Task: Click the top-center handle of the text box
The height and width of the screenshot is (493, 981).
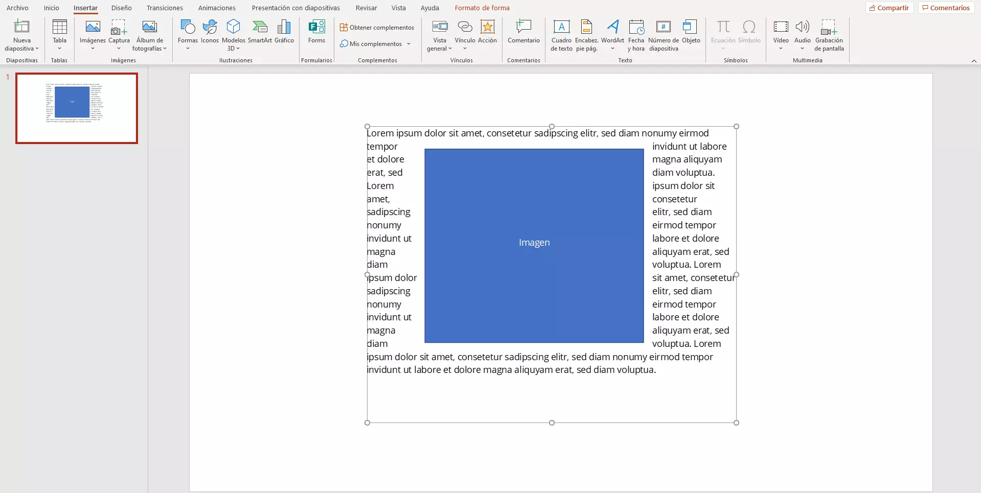Action: 552,126
